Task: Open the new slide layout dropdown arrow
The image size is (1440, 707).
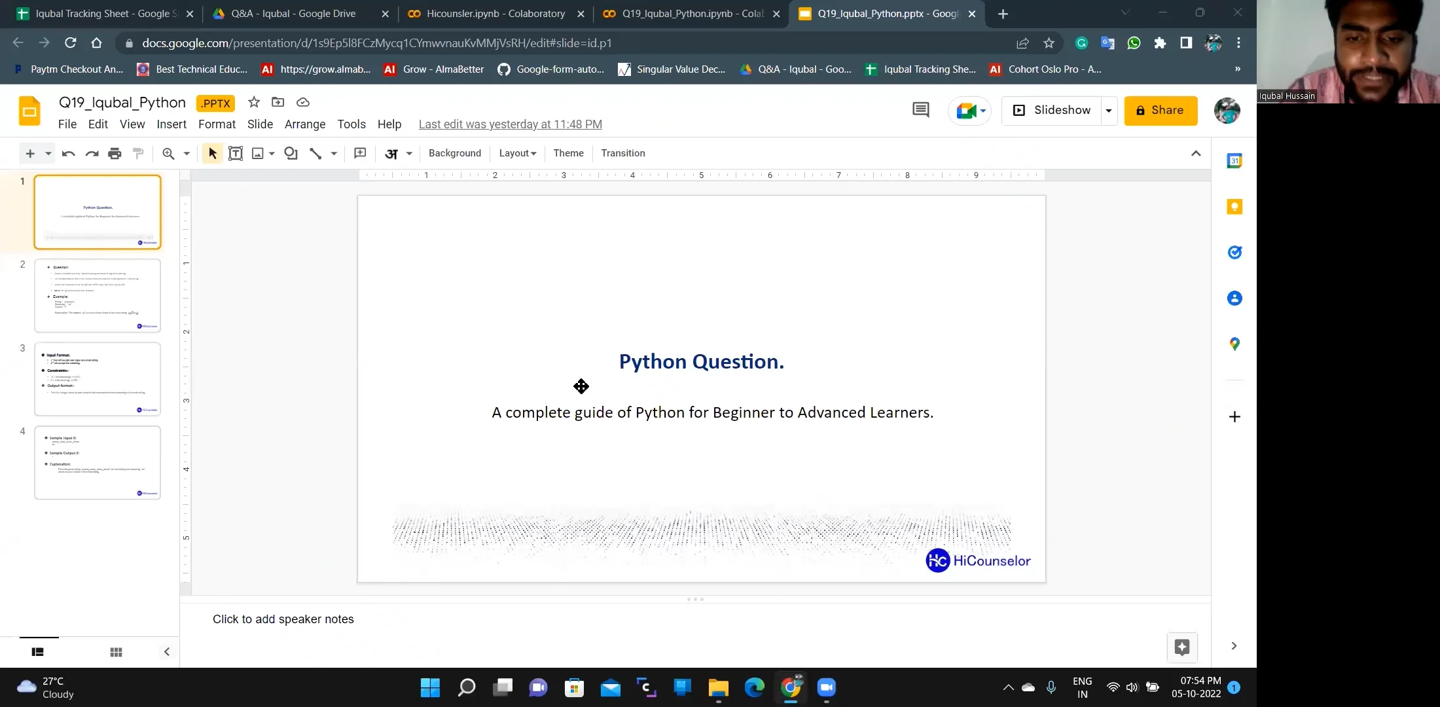Action: 48,153
